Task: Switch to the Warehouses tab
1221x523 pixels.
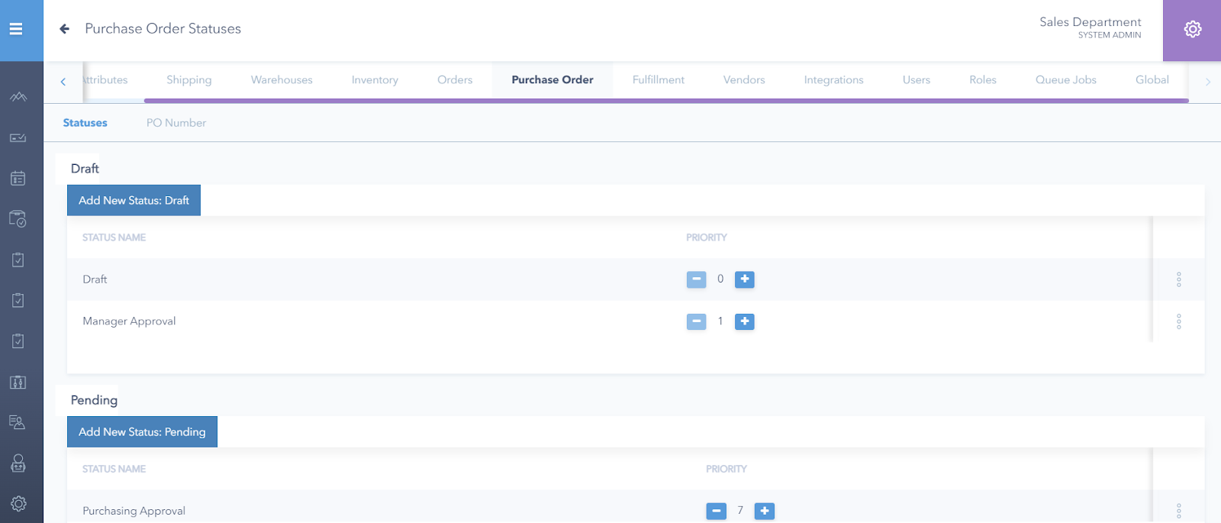Action: 282,80
